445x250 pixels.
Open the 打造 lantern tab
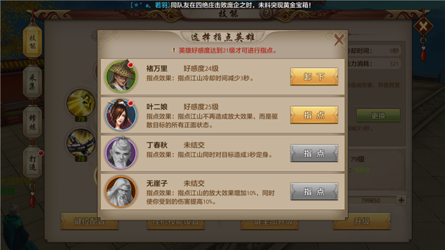pyautogui.click(x=32, y=163)
